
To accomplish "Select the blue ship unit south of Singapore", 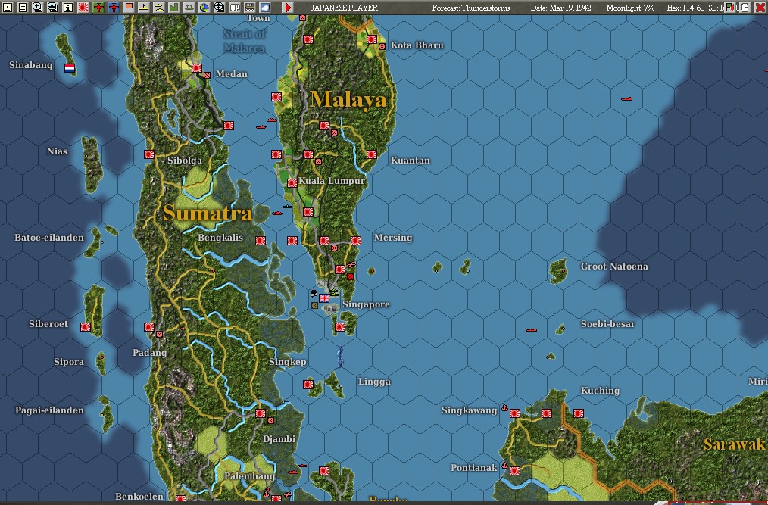I will 340,357.
